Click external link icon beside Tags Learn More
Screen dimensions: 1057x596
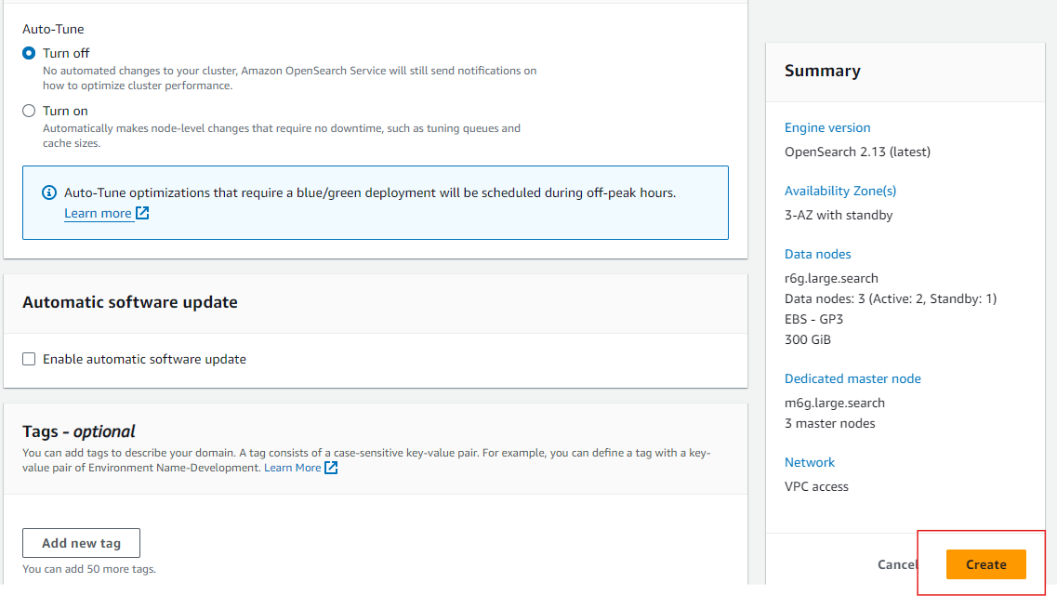click(331, 468)
